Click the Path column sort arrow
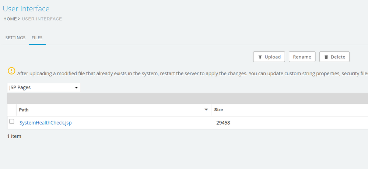The height and width of the screenshot is (169, 368). (206, 110)
